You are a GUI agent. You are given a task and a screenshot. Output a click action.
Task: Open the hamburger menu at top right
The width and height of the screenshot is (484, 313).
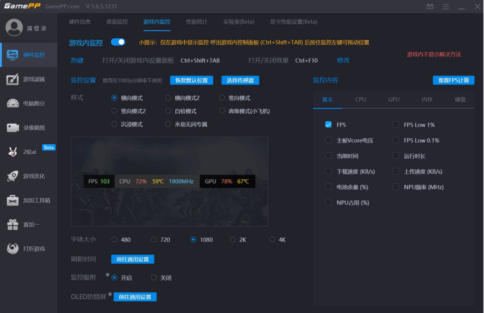(445, 6)
